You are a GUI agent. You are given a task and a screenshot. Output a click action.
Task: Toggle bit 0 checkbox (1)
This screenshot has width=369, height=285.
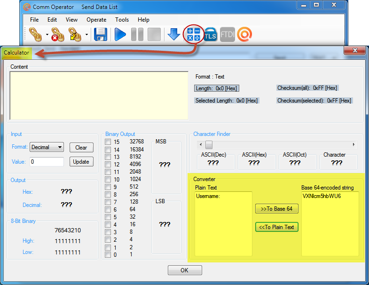108,254
